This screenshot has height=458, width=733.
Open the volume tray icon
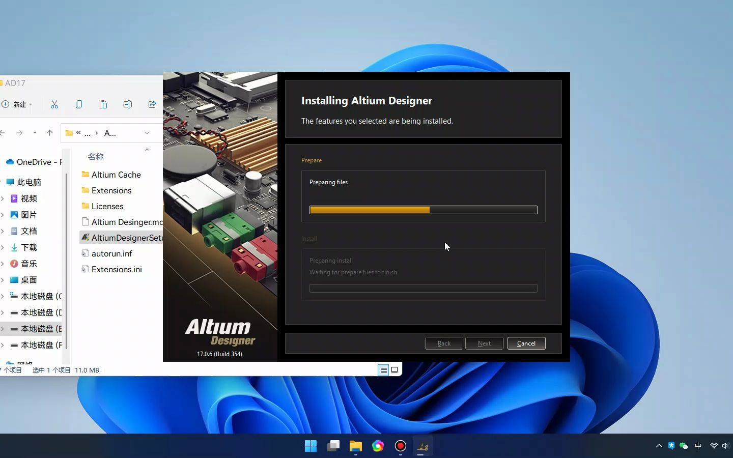(725, 446)
